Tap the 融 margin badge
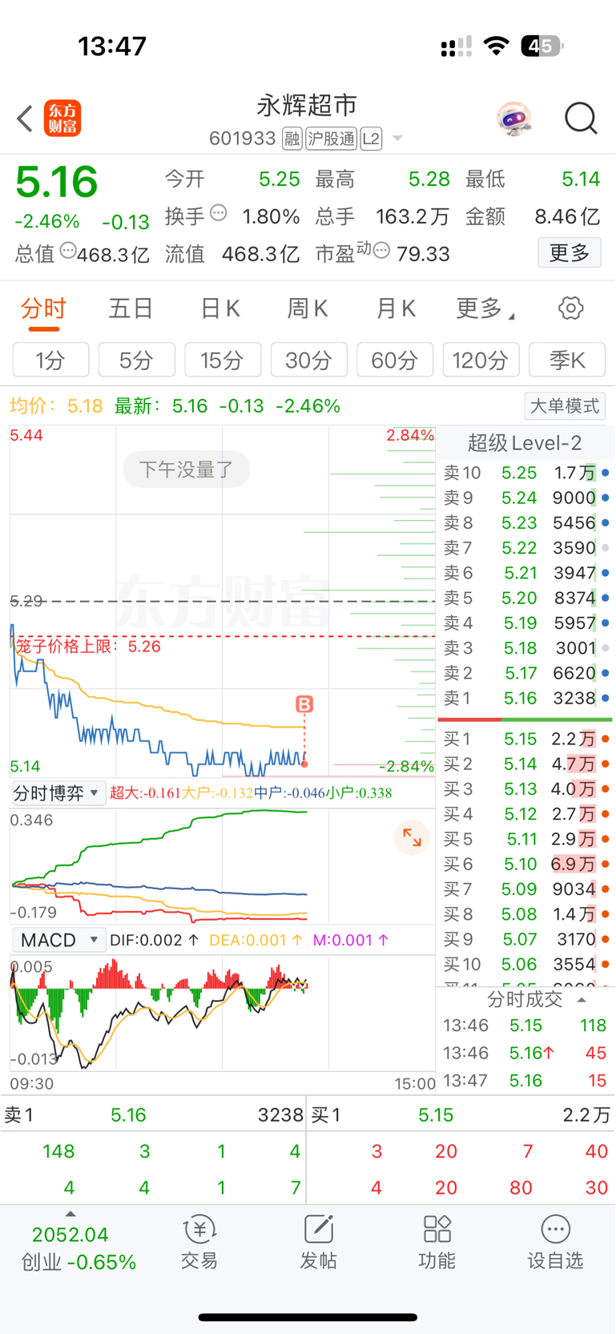 [x=292, y=139]
